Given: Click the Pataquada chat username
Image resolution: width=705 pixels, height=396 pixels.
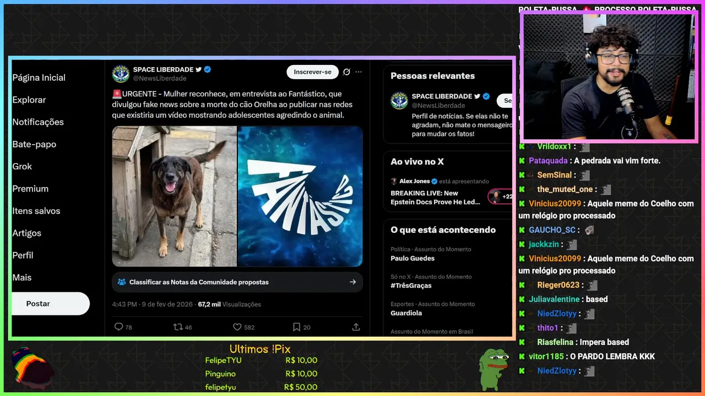Looking at the screenshot, I should (x=548, y=161).
